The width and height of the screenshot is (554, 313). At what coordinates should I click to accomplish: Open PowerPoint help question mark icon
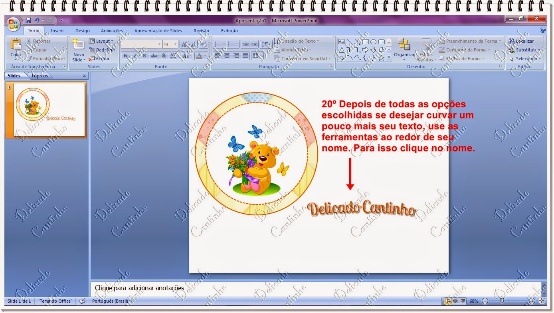pyautogui.click(x=543, y=30)
